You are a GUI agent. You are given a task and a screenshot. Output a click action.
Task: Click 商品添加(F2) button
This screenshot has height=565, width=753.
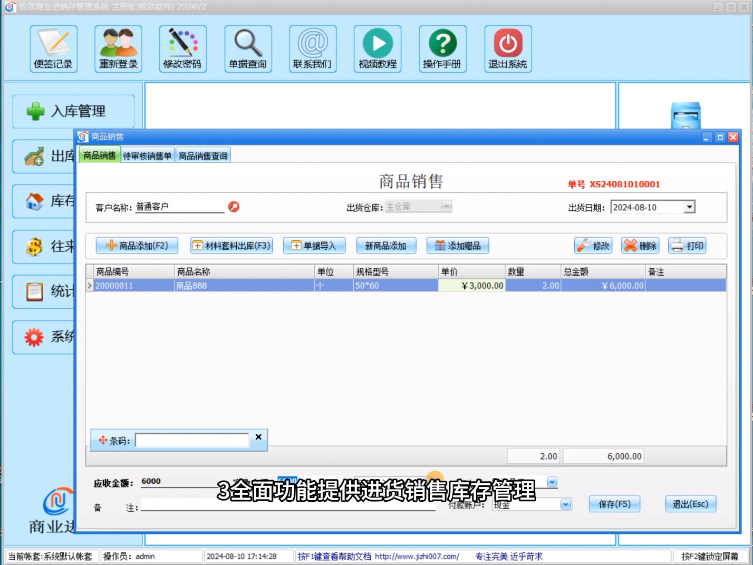137,246
